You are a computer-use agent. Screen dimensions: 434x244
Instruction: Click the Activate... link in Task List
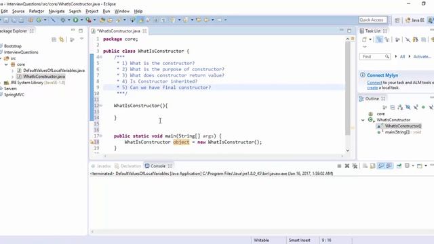point(422,56)
